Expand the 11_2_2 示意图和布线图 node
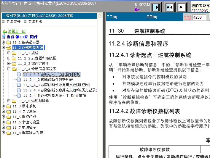This screenshot has width=210, height=158. click(x=9, y=58)
